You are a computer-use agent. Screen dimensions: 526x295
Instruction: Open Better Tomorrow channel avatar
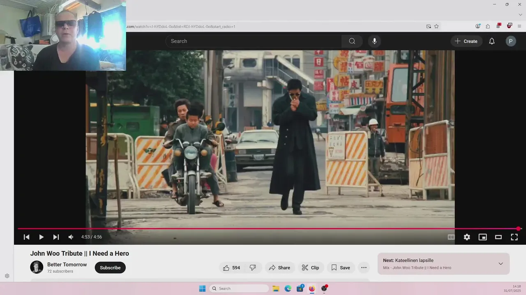[x=37, y=267]
